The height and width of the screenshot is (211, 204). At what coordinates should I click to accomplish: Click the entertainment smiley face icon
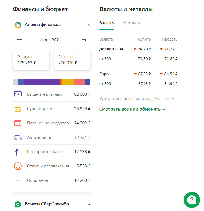coord(18,166)
